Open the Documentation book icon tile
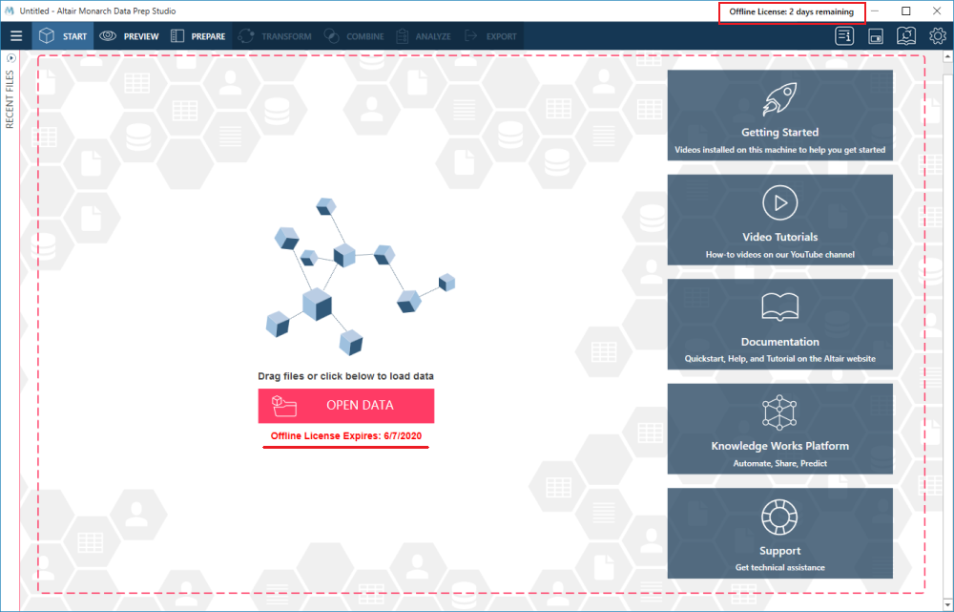 click(779, 306)
